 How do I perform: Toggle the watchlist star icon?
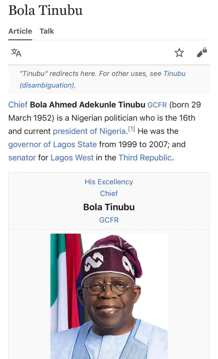[179, 53]
